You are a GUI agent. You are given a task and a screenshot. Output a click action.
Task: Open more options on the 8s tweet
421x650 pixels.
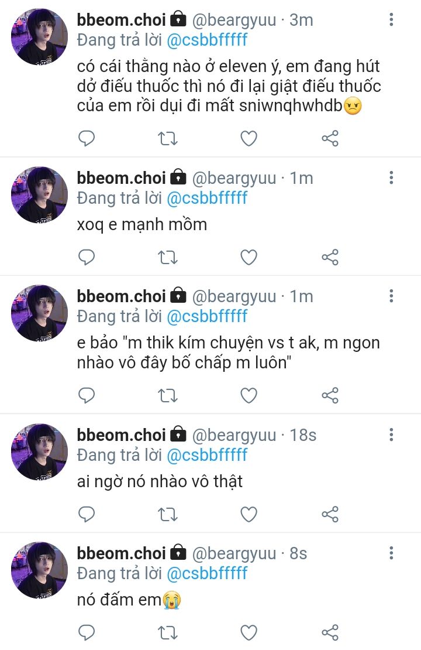[391, 553]
